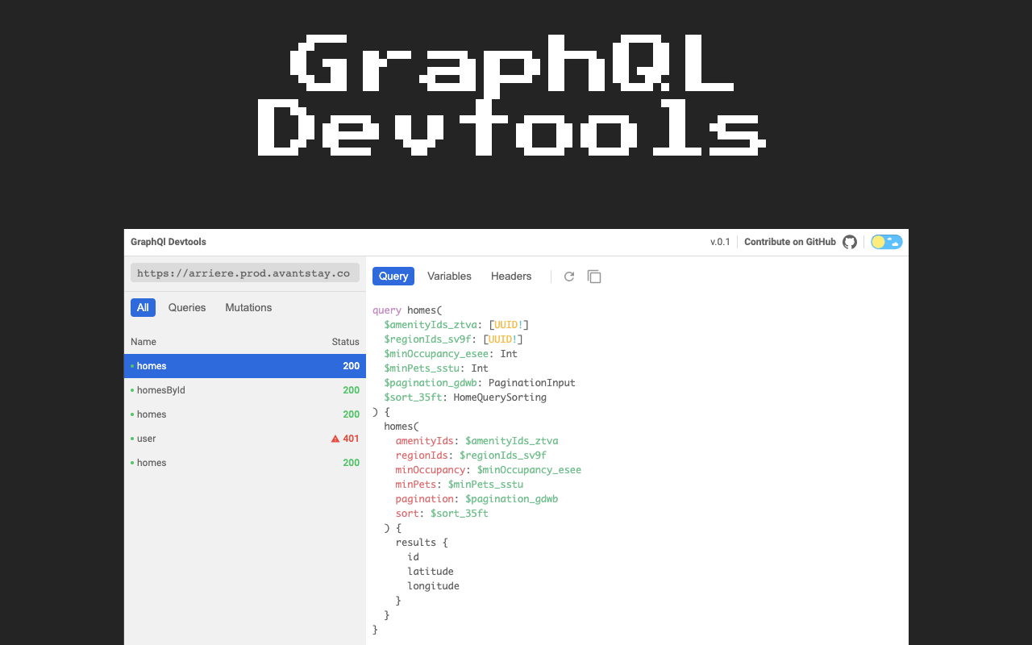Click the results field in query
The width and height of the screenshot is (1032, 645).
[x=416, y=543]
